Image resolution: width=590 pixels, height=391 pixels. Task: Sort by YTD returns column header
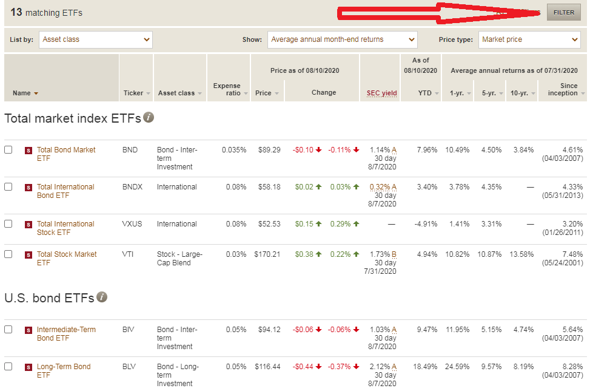pyautogui.click(x=428, y=93)
